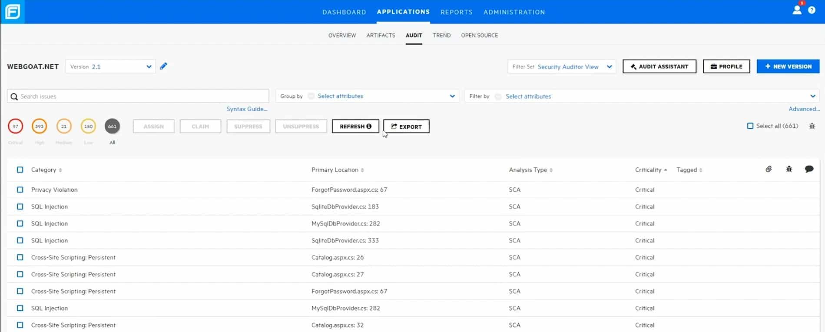The height and width of the screenshot is (332, 825).
Task: Check the Privacy Violation row checkbox
Action: click(x=20, y=189)
